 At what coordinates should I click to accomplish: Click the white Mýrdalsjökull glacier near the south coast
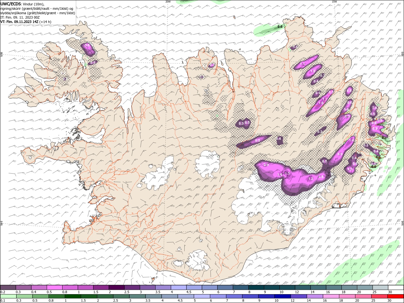[198, 261]
